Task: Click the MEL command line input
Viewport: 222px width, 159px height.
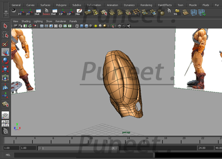Action: tap(84, 155)
